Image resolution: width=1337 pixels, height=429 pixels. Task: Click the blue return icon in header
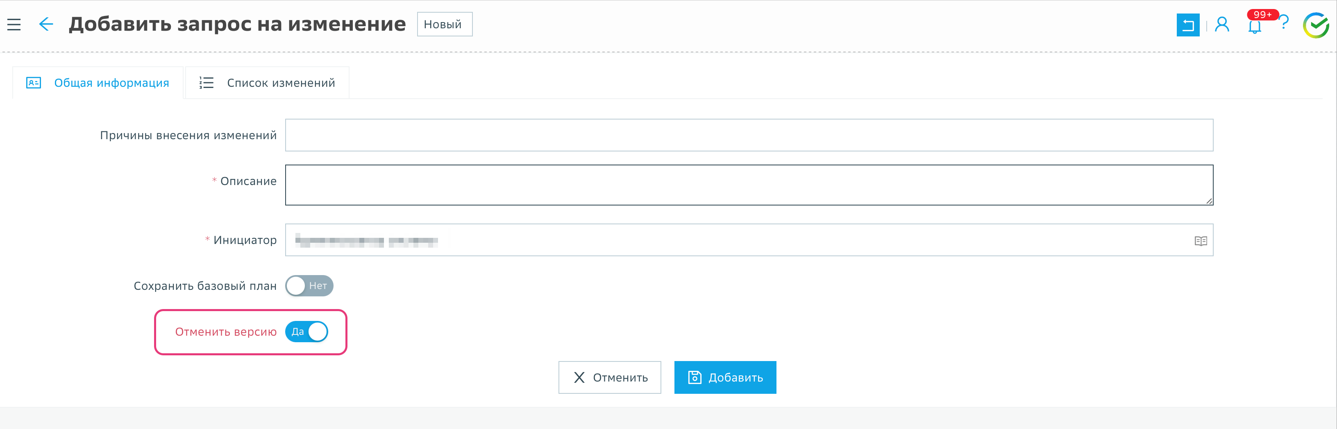(1187, 25)
